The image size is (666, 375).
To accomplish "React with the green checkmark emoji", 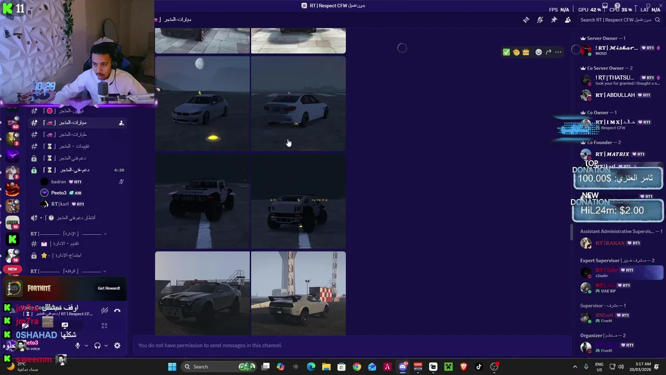I will pos(506,52).
